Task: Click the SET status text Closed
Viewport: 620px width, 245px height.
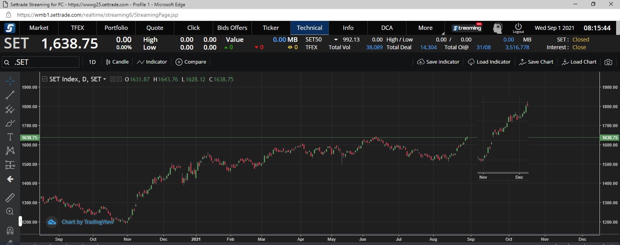Action: click(580, 40)
